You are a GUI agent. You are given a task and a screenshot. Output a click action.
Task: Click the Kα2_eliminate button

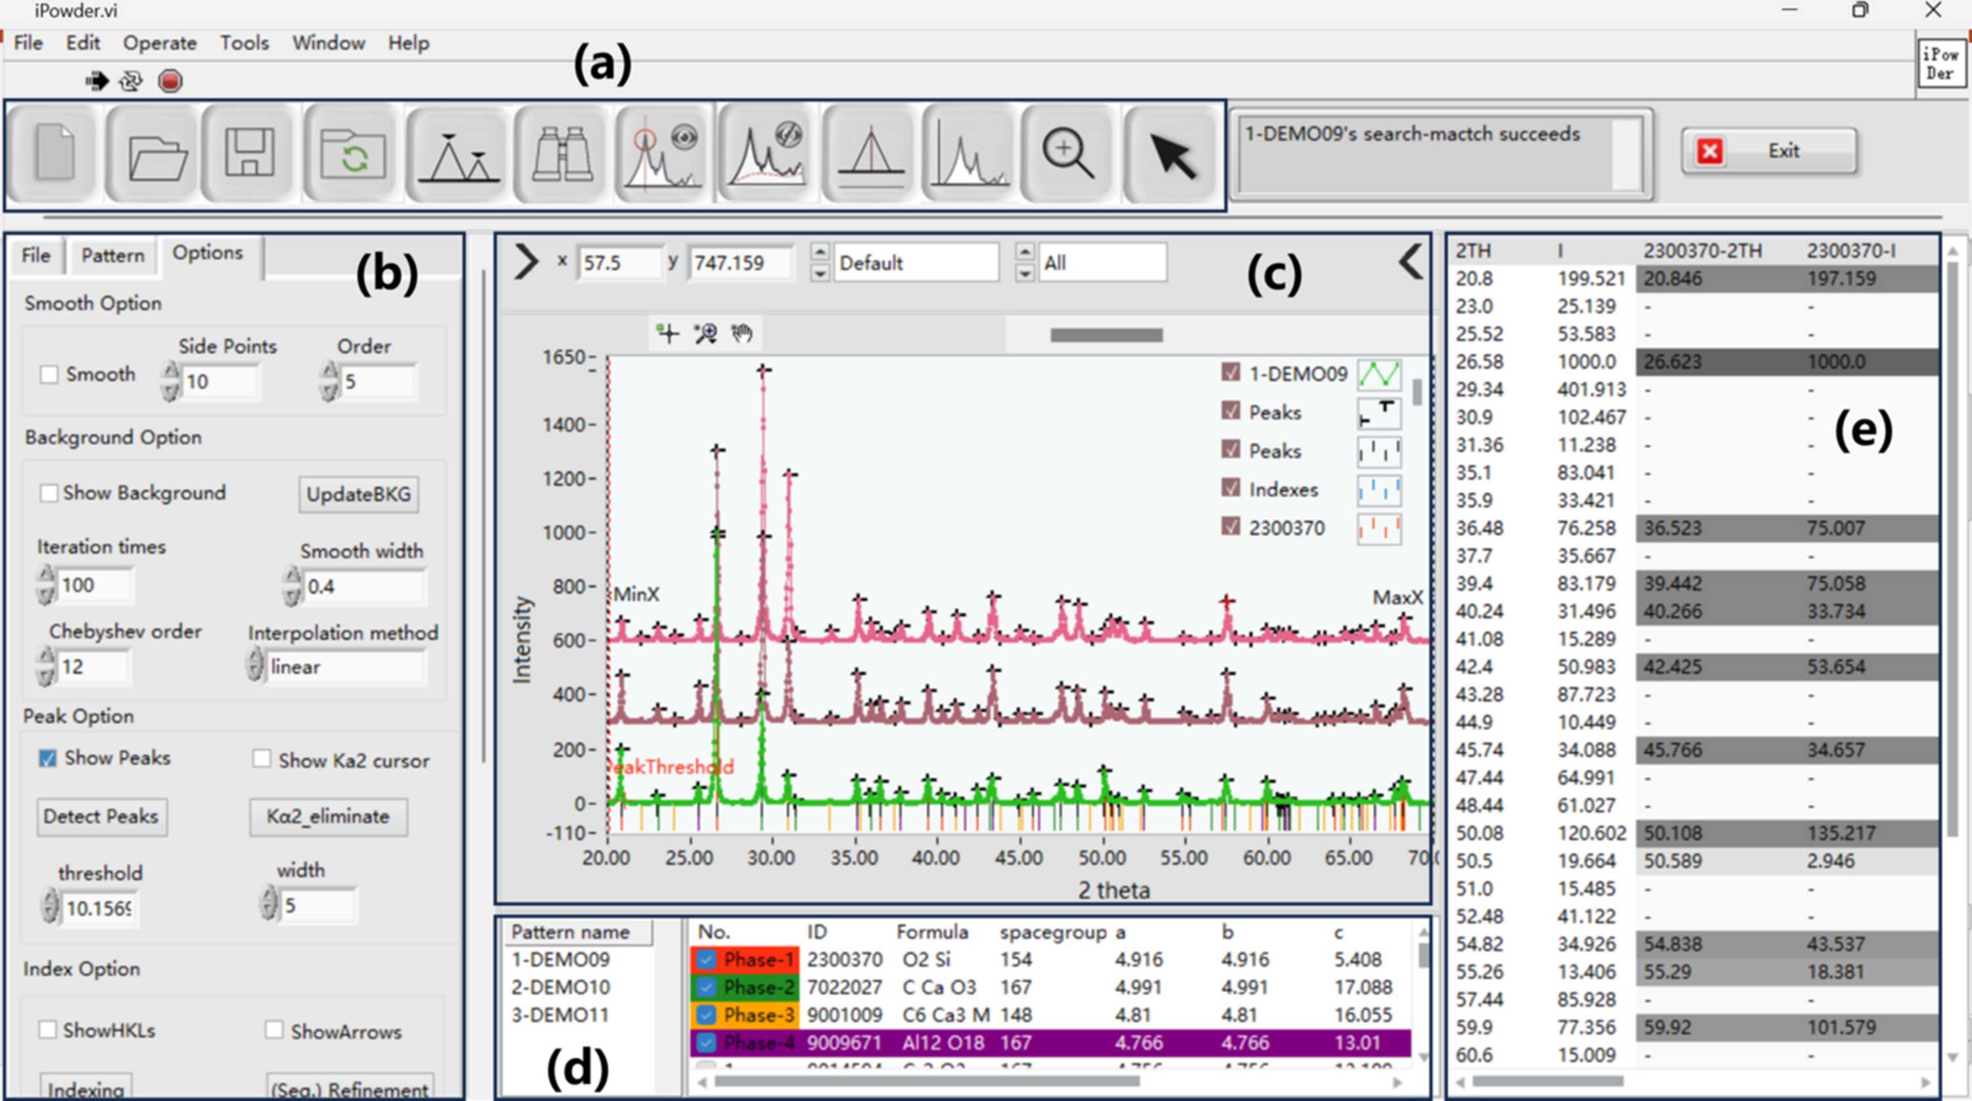click(x=329, y=816)
